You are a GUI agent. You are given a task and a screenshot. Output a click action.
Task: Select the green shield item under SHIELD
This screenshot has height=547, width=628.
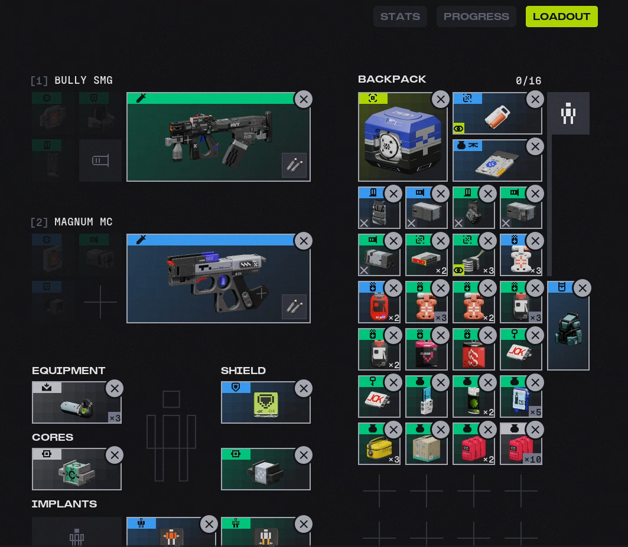click(265, 406)
